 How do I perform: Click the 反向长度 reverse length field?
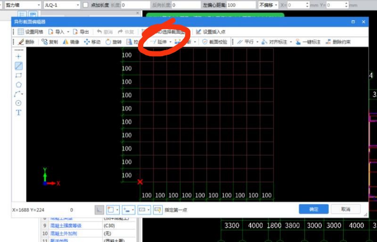186,5
